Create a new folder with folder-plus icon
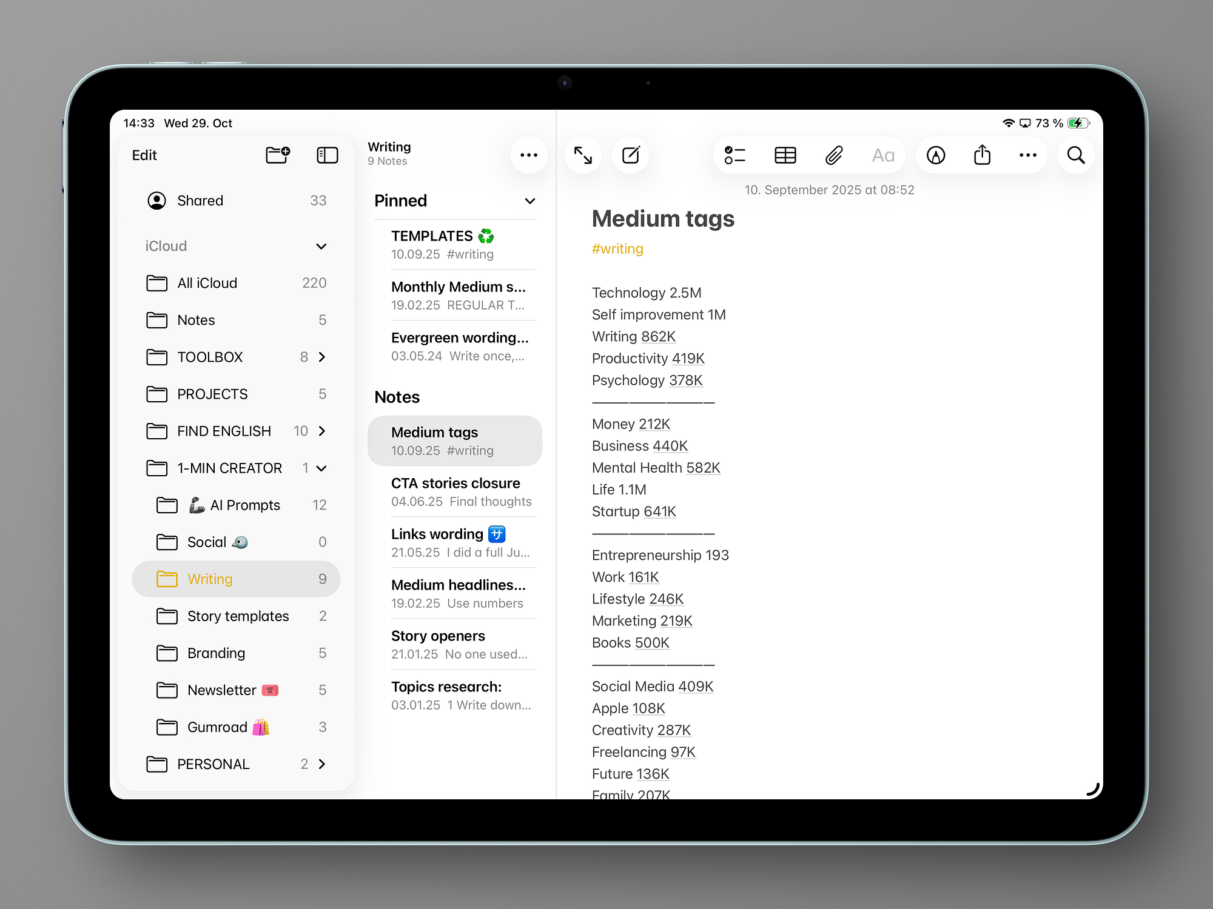 (x=278, y=155)
